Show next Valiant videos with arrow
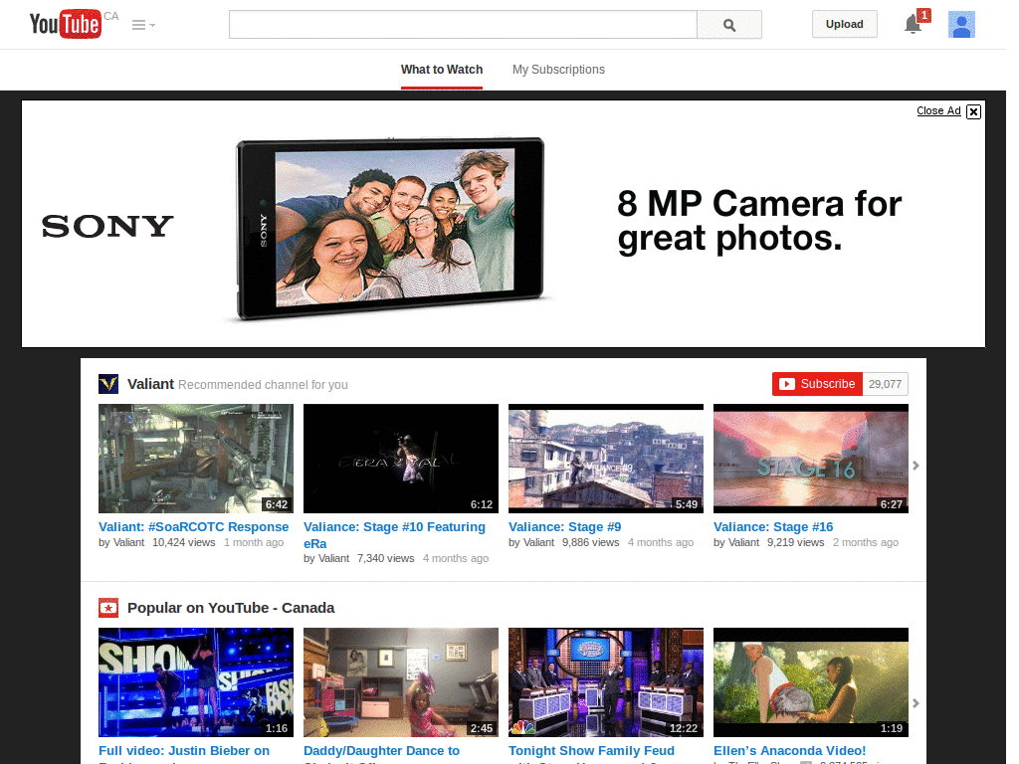 click(916, 466)
